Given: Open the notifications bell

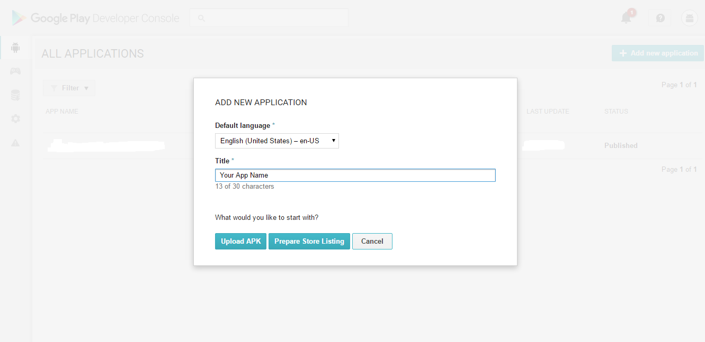Looking at the screenshot, I should point(627,17).
